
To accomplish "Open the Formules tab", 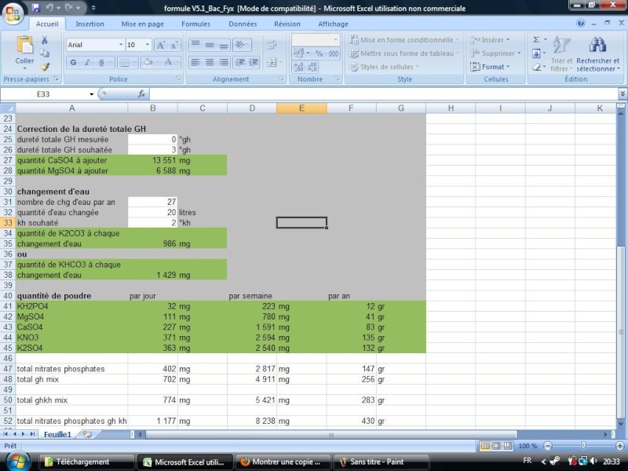I will (x=195, y=24).
